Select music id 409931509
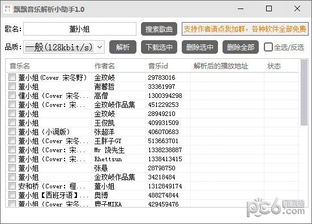 163,123
